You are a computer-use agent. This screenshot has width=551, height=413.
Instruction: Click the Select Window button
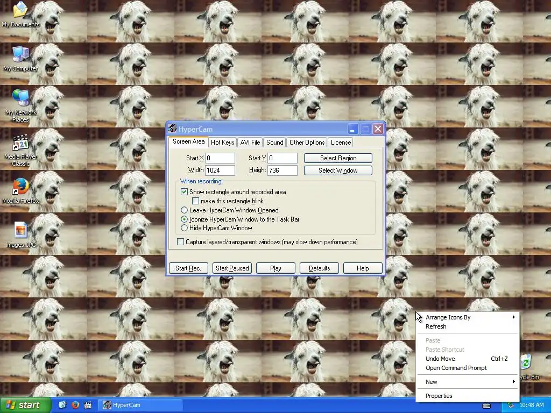point(338,170)
